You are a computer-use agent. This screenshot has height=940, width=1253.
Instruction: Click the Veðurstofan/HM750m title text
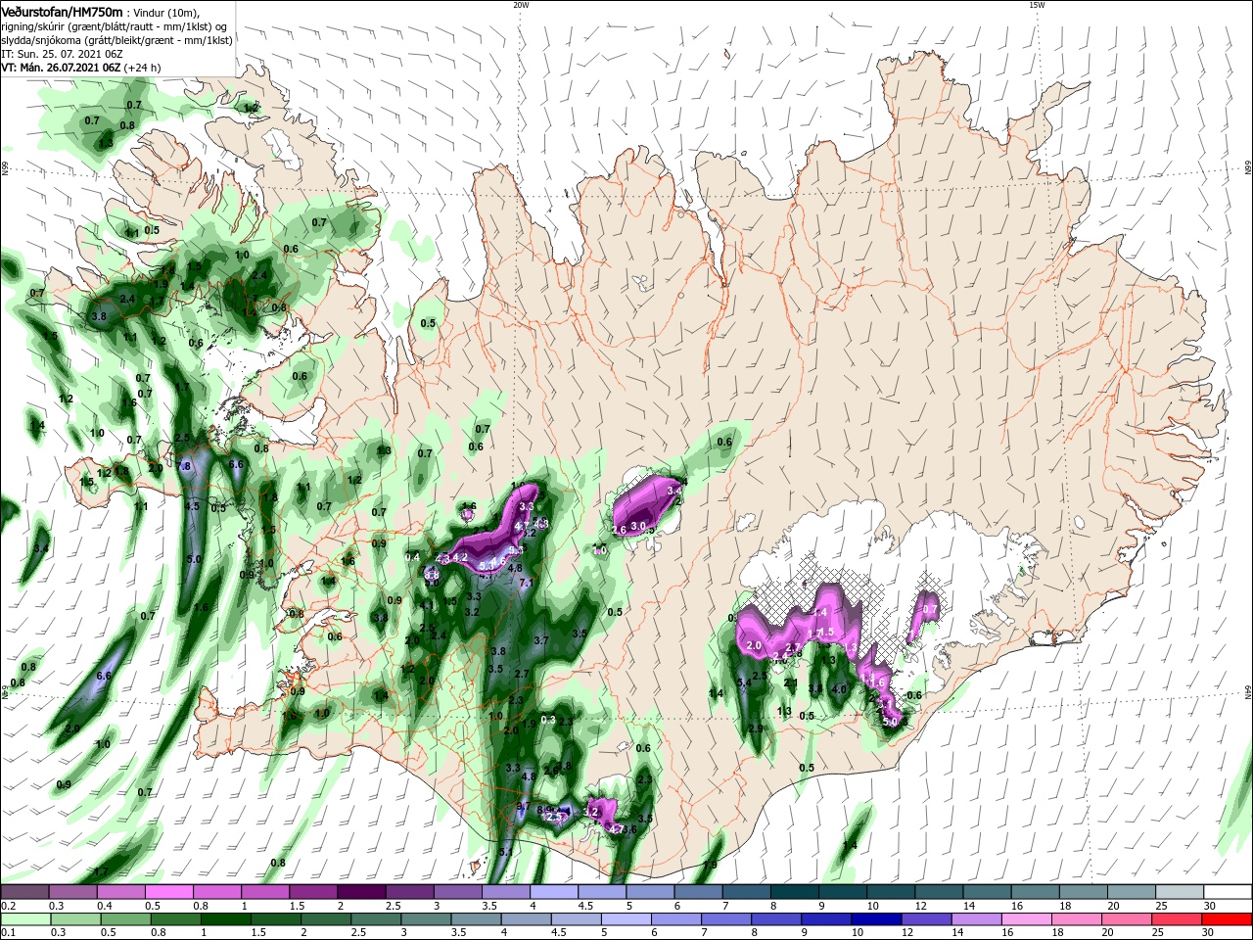tap(62, 11)
